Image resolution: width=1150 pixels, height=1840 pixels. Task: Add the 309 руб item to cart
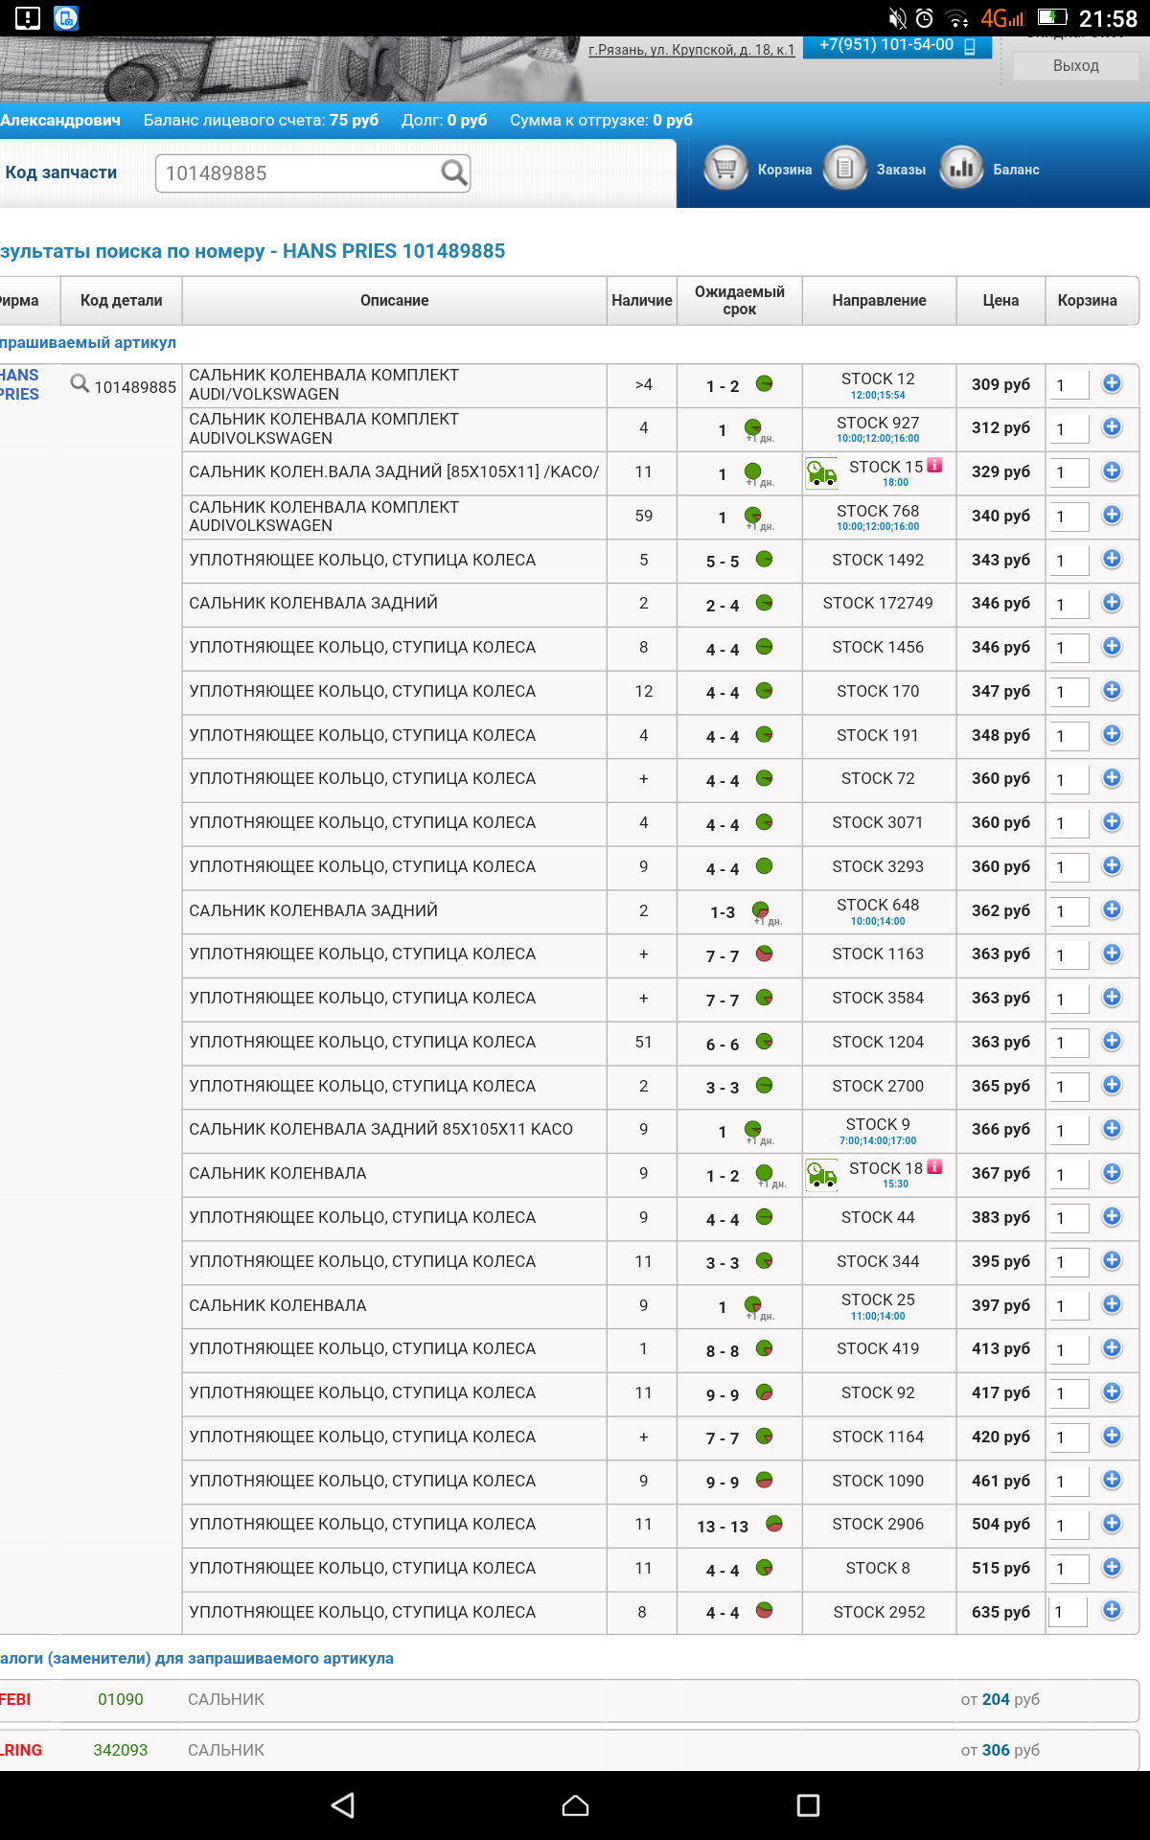click(x=1112, y=383)
